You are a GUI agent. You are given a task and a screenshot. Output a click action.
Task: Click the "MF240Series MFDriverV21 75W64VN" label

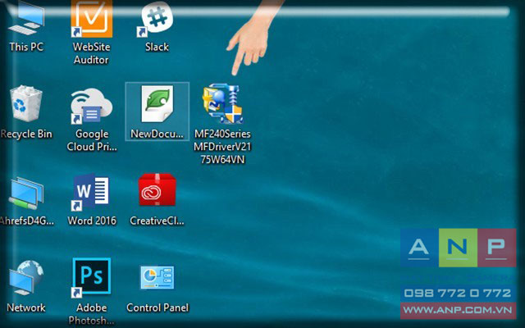222,147
